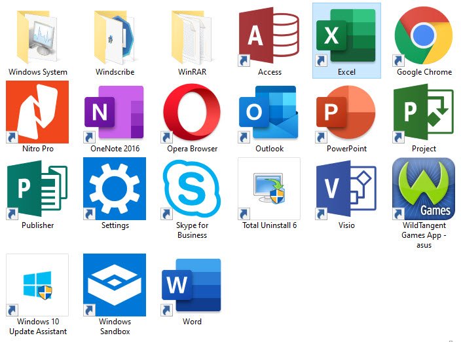Screen dimensions: 461x342
Task: Click the "OneNote 2016" label text
Action: tap(115, 149)
